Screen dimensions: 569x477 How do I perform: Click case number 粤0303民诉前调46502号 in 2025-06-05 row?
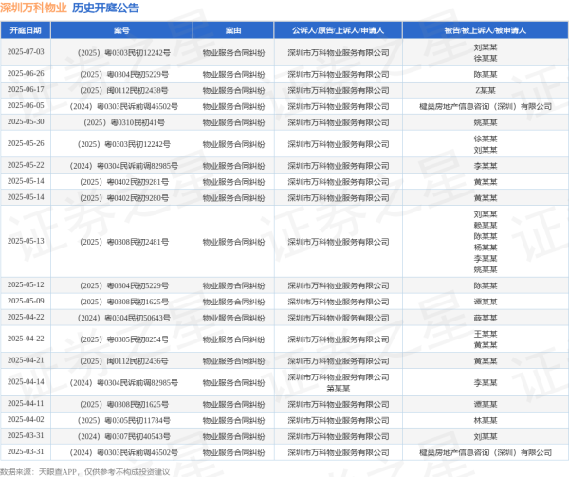[124, 106]
